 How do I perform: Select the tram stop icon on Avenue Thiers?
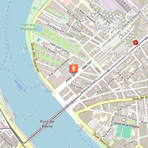(x=108, y=71)
